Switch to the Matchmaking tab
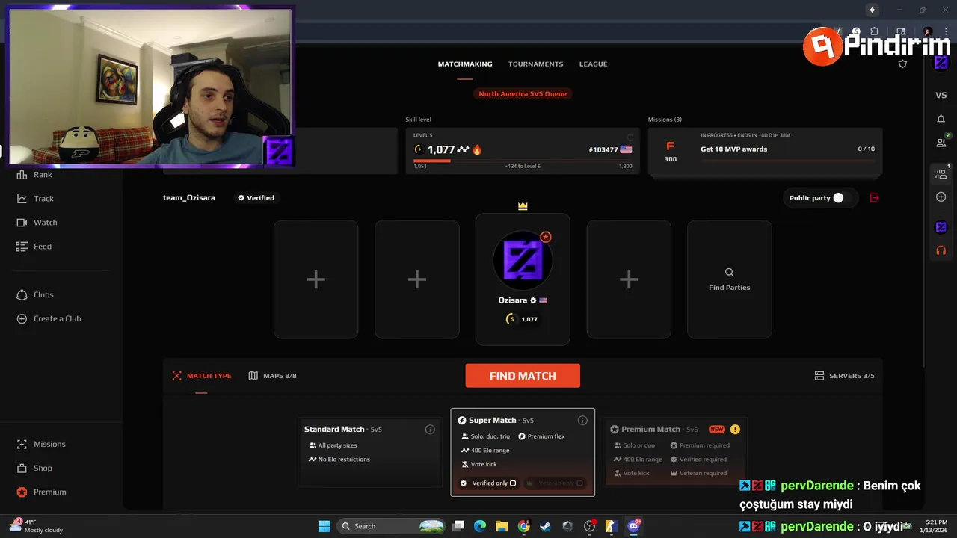957x538 pixels. click(x=465, y=64)
